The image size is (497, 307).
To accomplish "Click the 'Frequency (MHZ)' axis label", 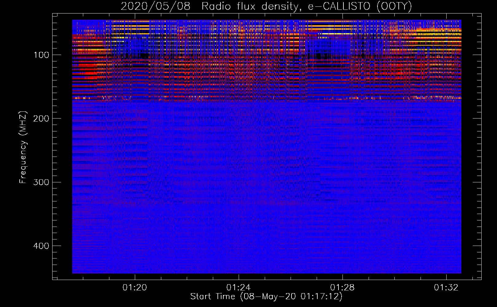I will pyautogui.click(x=23, y=147).
